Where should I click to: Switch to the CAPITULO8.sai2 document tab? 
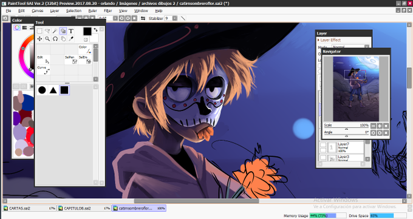84,208
